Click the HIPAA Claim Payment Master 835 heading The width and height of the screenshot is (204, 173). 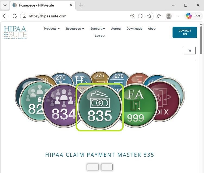coord(100,155)
